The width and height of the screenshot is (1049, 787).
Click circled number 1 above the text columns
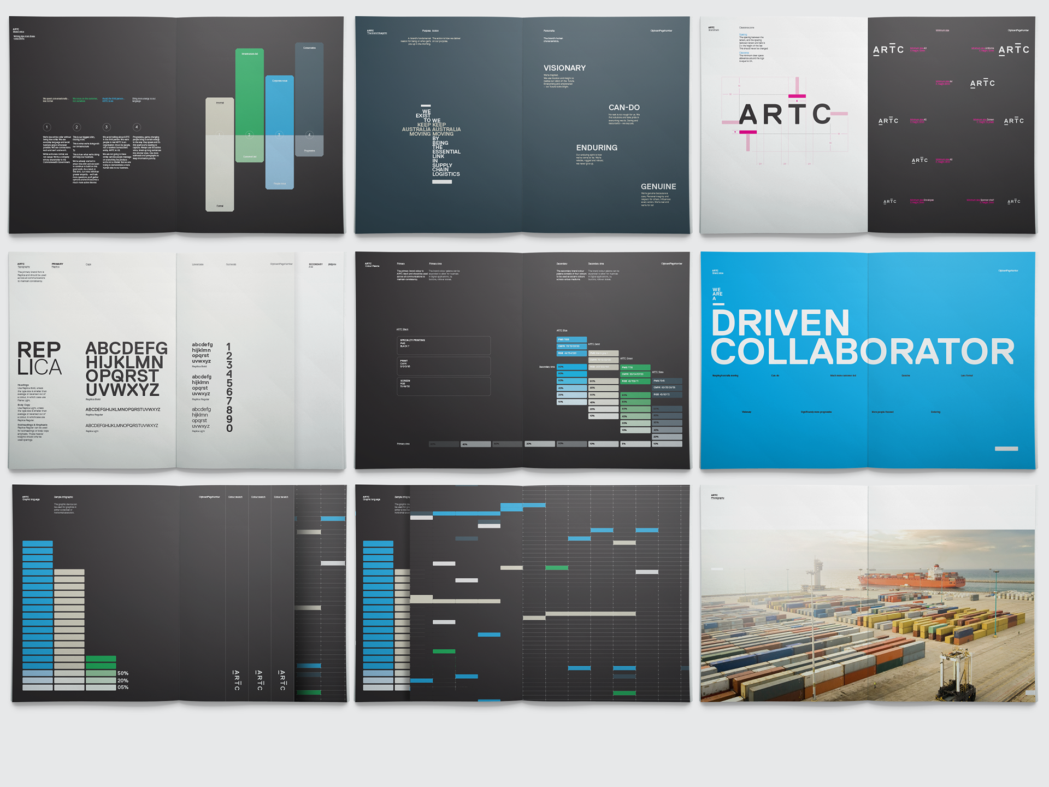click(x=47, y=127)
